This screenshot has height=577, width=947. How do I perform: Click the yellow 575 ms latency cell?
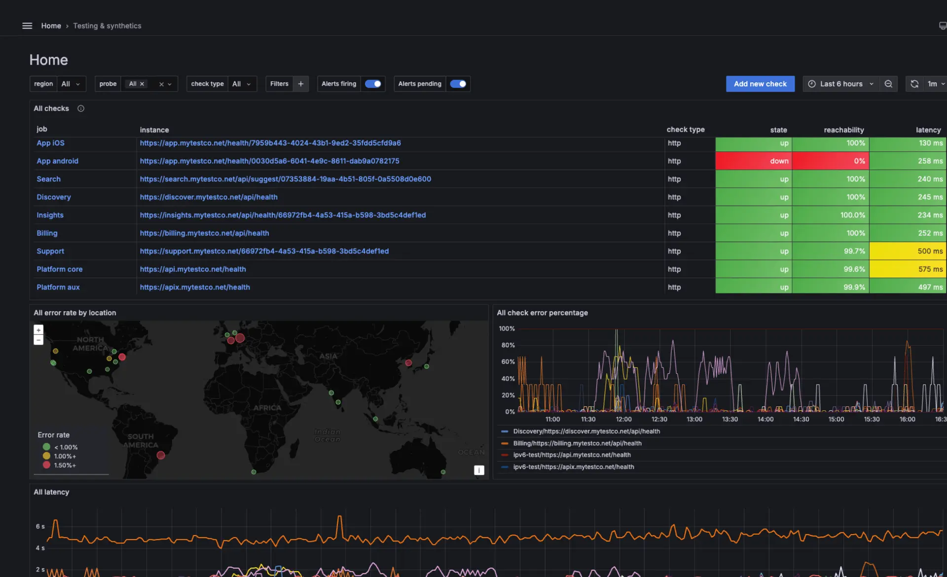pyautogui.click(x=908, y=269)
